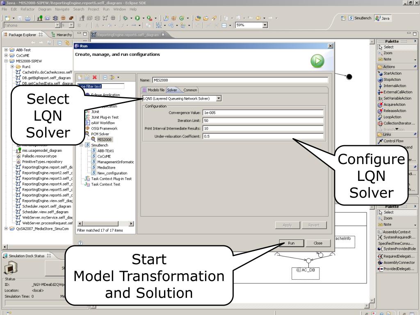Switch to the Java perspective

pyautogui.click(x=383, y=18)
